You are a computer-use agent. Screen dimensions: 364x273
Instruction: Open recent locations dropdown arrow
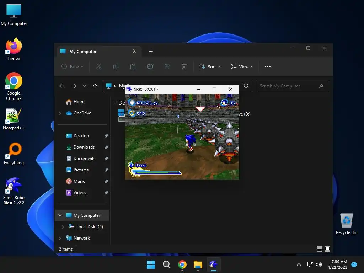(85, 86)
